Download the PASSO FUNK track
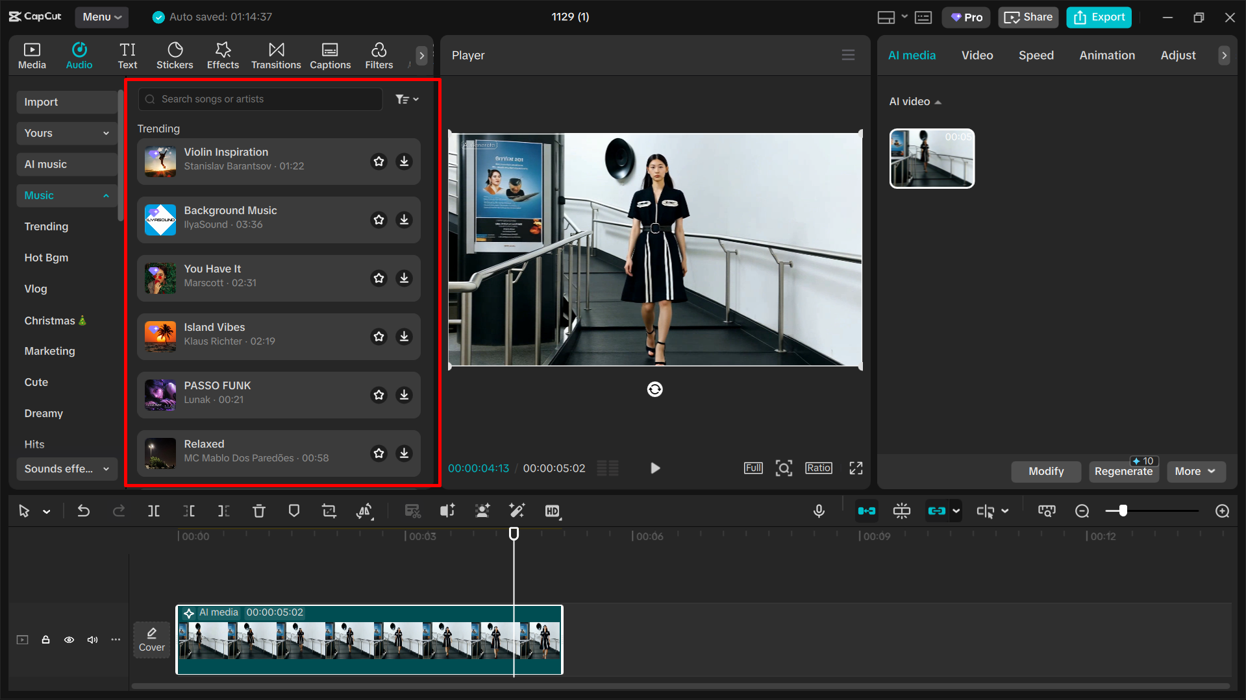 tap(404, 394)
